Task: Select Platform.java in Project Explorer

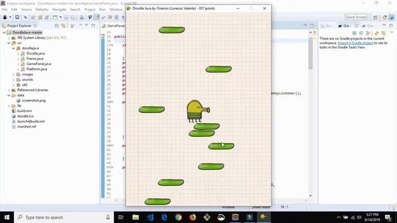Action: [x=37, y=69]
